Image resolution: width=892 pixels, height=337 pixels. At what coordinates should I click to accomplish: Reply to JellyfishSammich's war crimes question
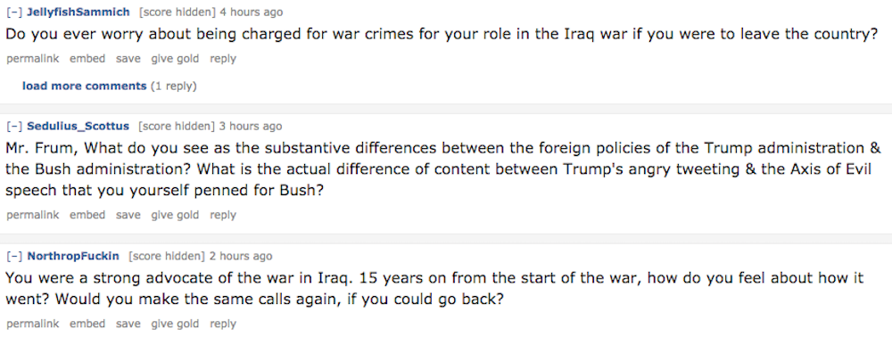tap(222, 59)
